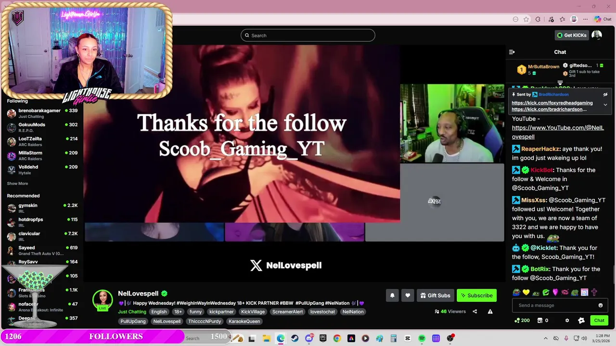Screen dimensions: 616x346
Task: Click the Get KICKs button
Action: coord(571,35)
